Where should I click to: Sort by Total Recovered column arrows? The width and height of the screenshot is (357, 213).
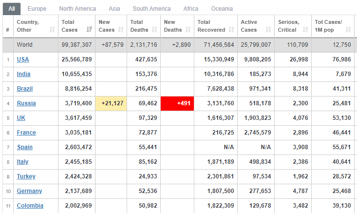click(x=231, y=30)
